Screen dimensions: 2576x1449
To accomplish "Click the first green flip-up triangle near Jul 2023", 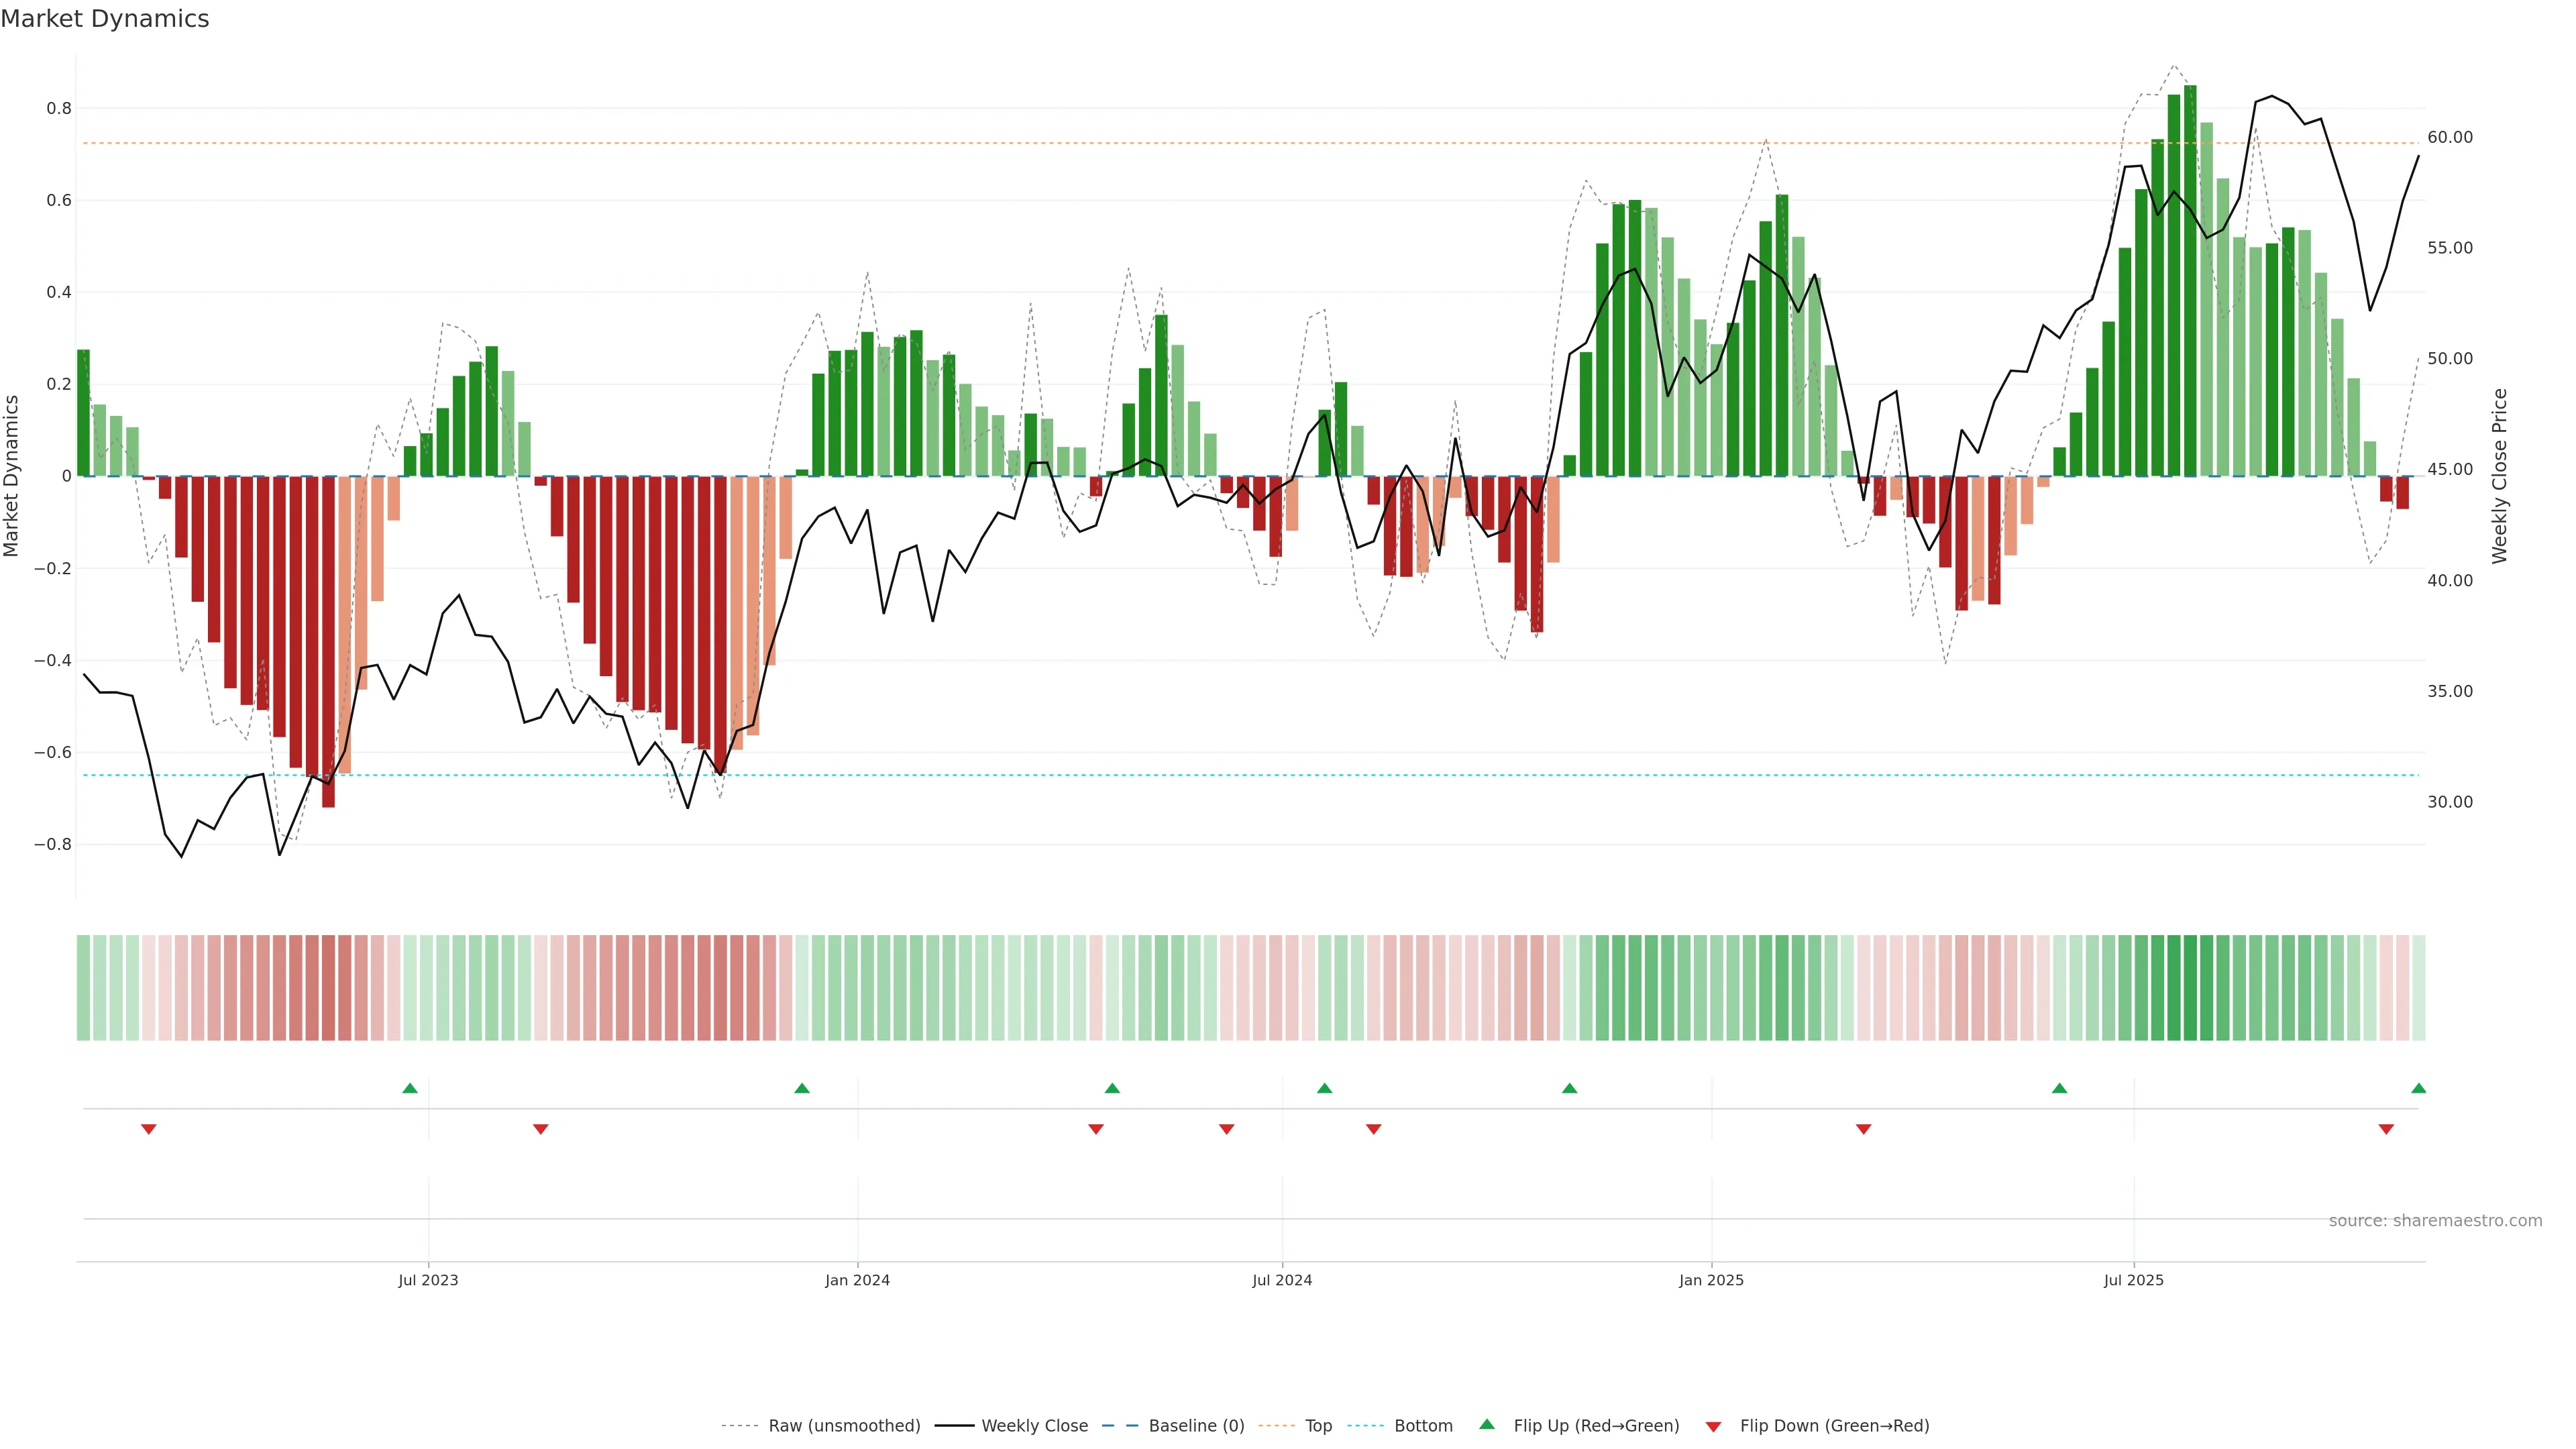I will pyautogui.click(x=410, y=1088).
